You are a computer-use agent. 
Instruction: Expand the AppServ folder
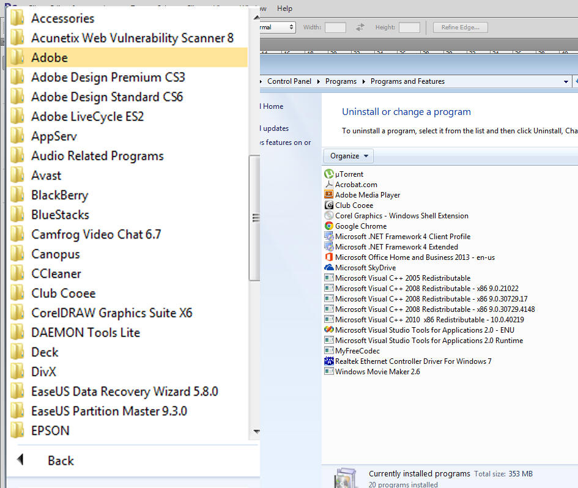tap(127, 136)
